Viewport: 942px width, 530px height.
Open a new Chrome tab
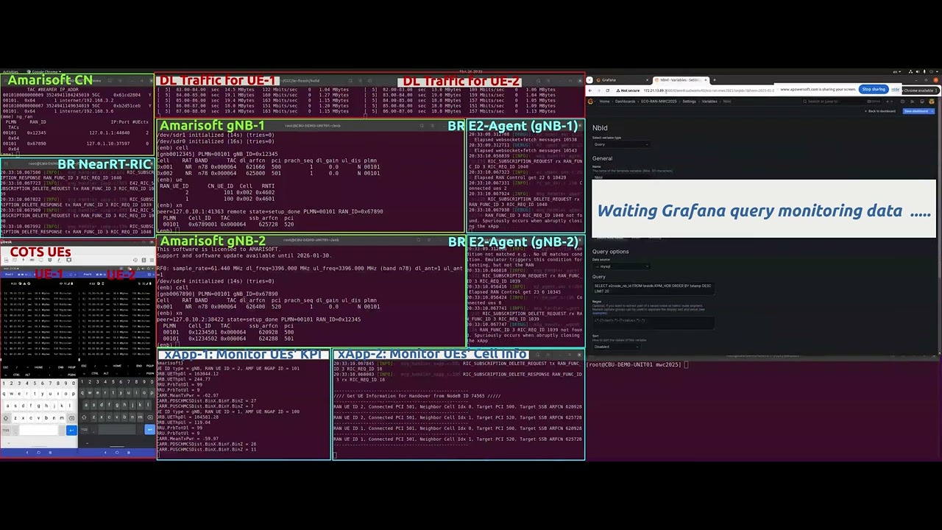(715, 79)
